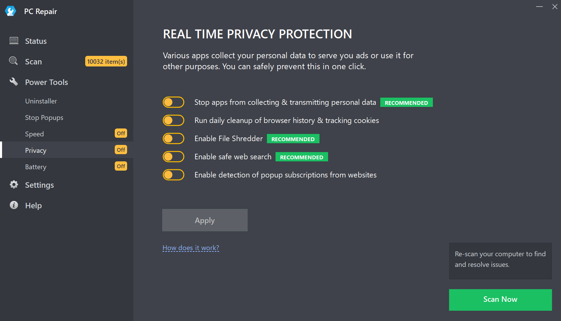Click the Scan magnifier icon
The width and height of the screenshot is (561, 321).
pos(13,61)
